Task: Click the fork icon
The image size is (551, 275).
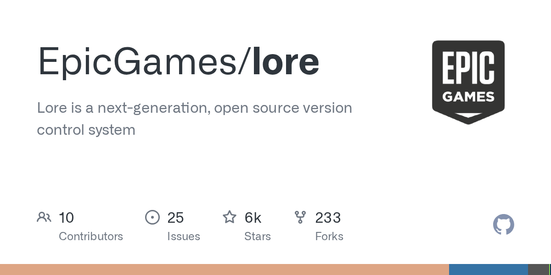Action: pyautogui.click(x=300, y=217)
